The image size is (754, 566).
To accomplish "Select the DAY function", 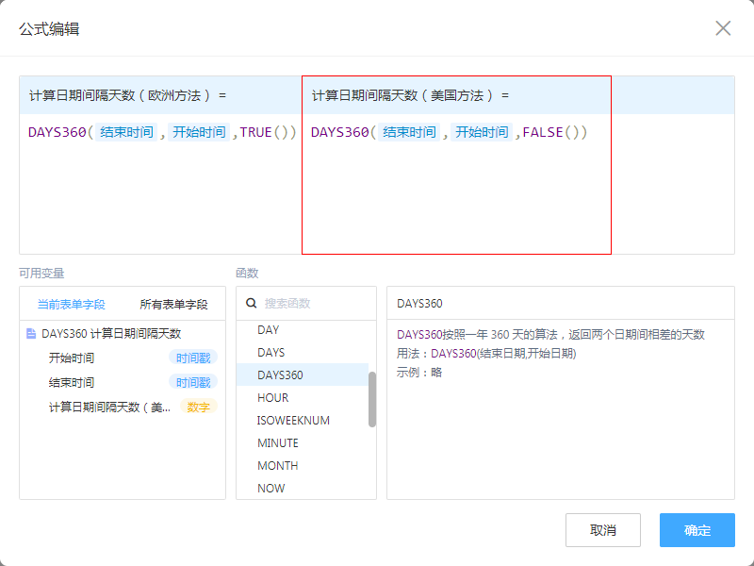I will 269,330.
